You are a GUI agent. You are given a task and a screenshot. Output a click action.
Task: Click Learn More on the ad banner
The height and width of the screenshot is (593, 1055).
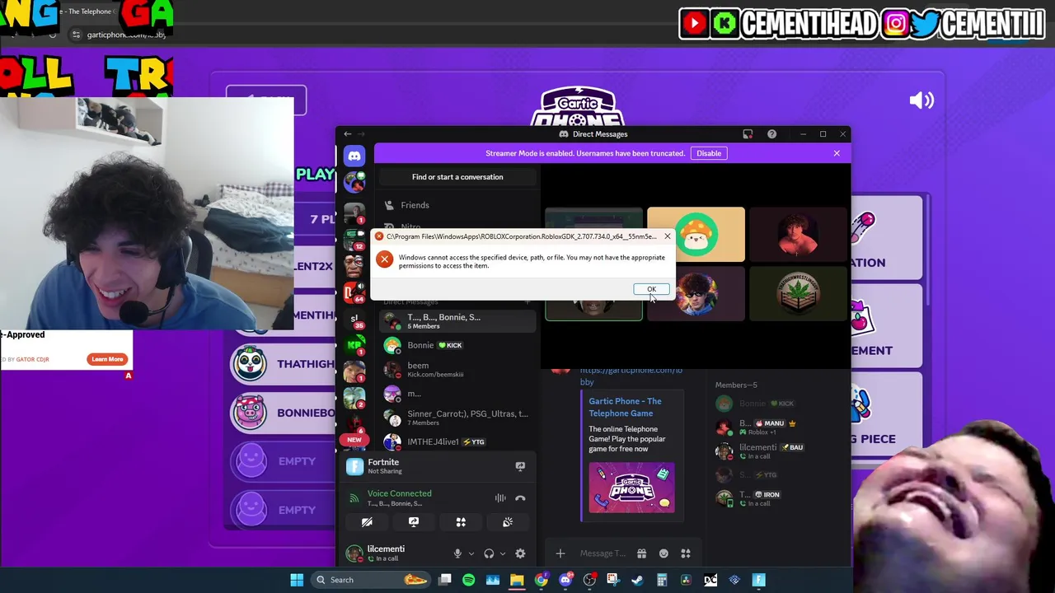pos(107,359)
